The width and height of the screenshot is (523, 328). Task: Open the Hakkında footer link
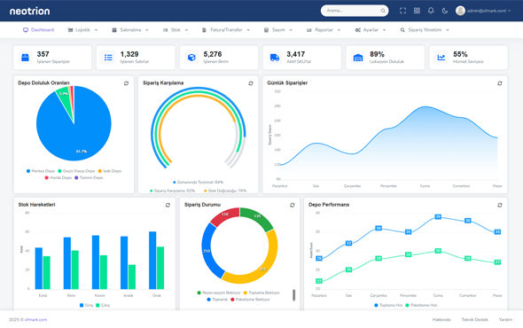[441, 320]
